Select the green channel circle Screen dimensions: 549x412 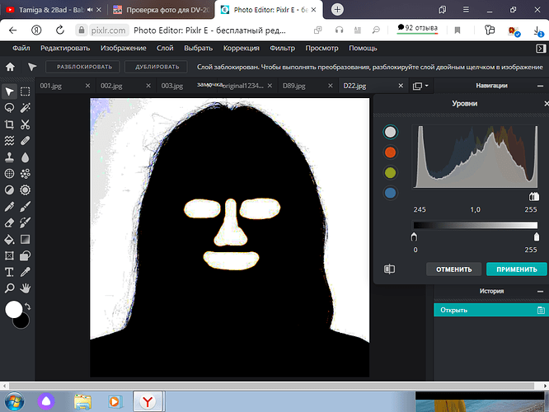click(x=391, y=172)
